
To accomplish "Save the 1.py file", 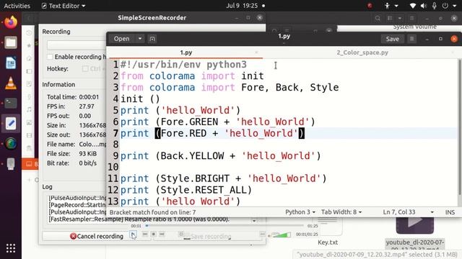I will coord(392,39).
